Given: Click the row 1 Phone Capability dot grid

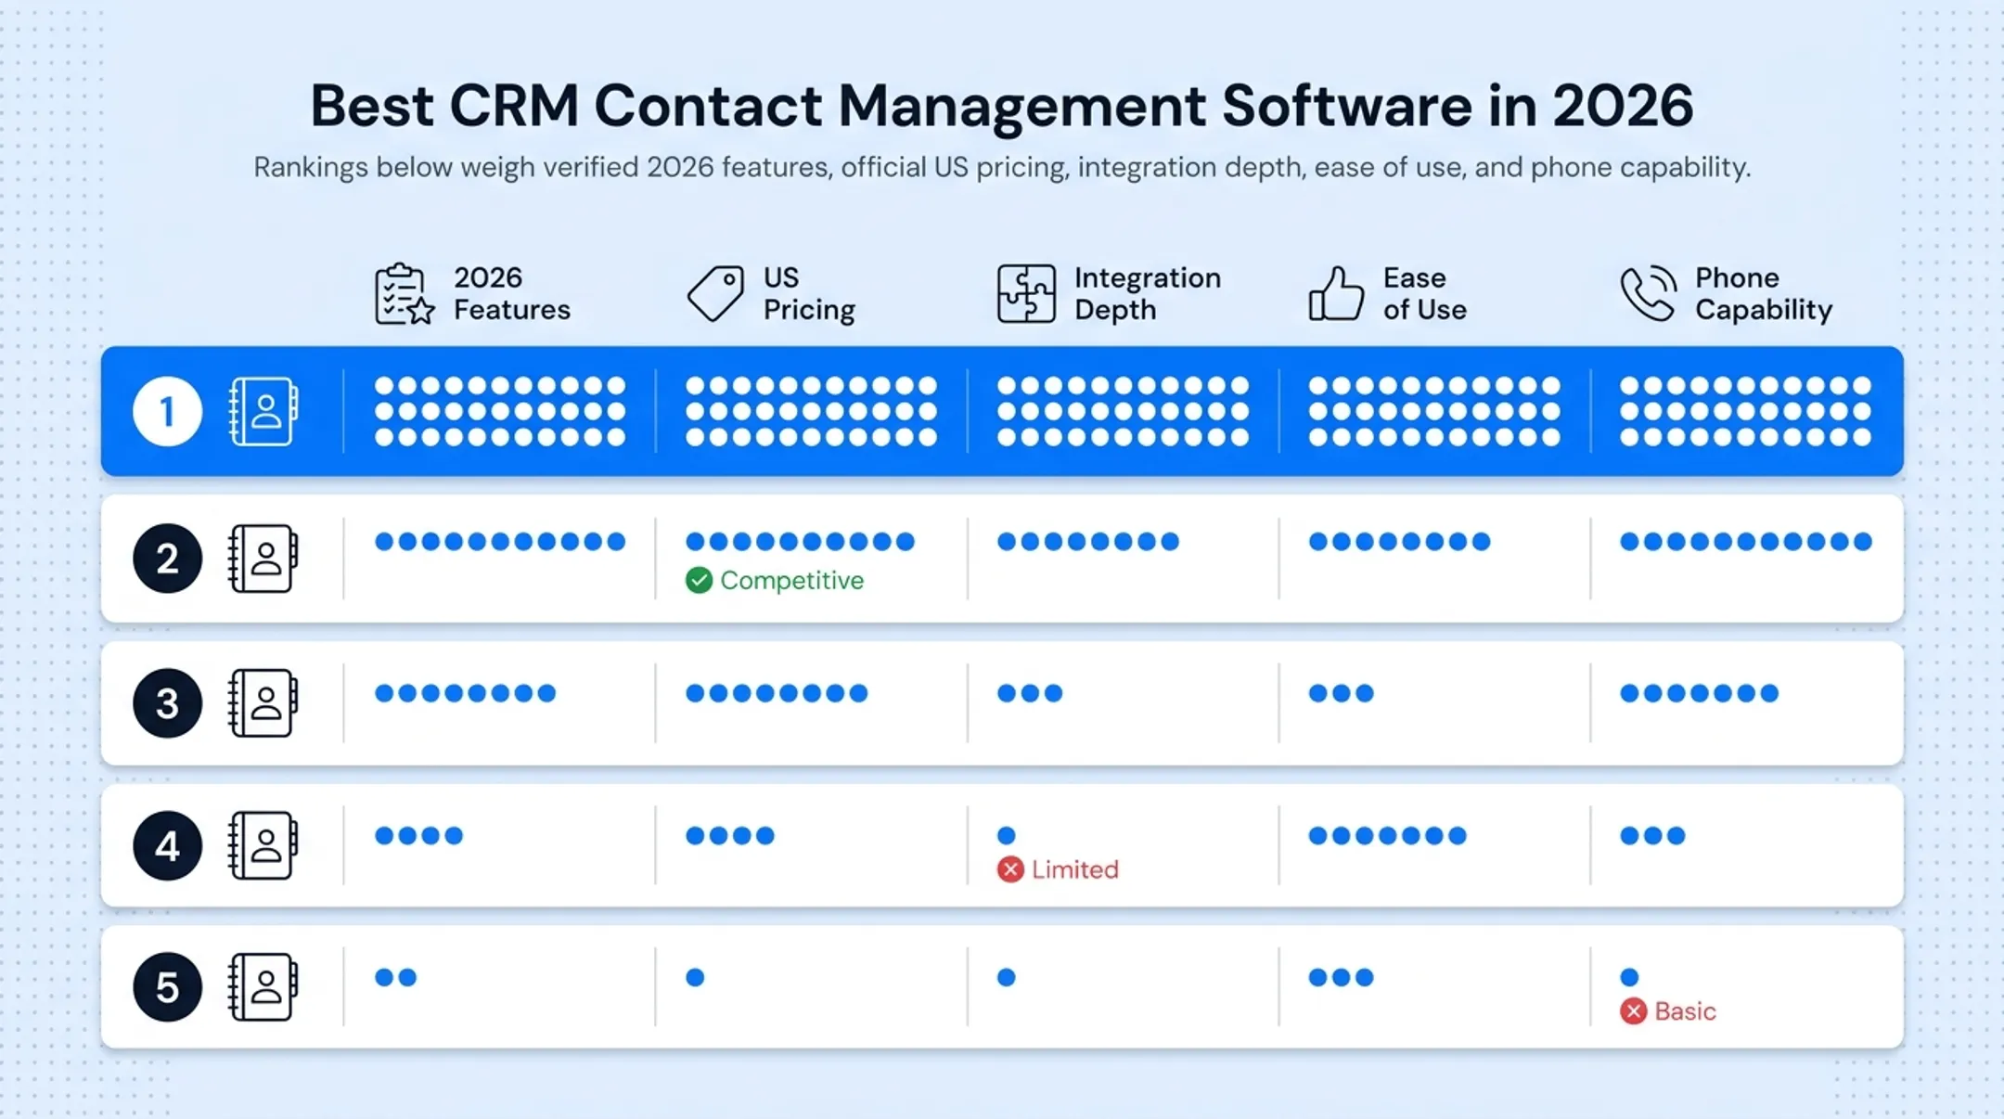Looking at the screenshot, I should [1745, 411].
